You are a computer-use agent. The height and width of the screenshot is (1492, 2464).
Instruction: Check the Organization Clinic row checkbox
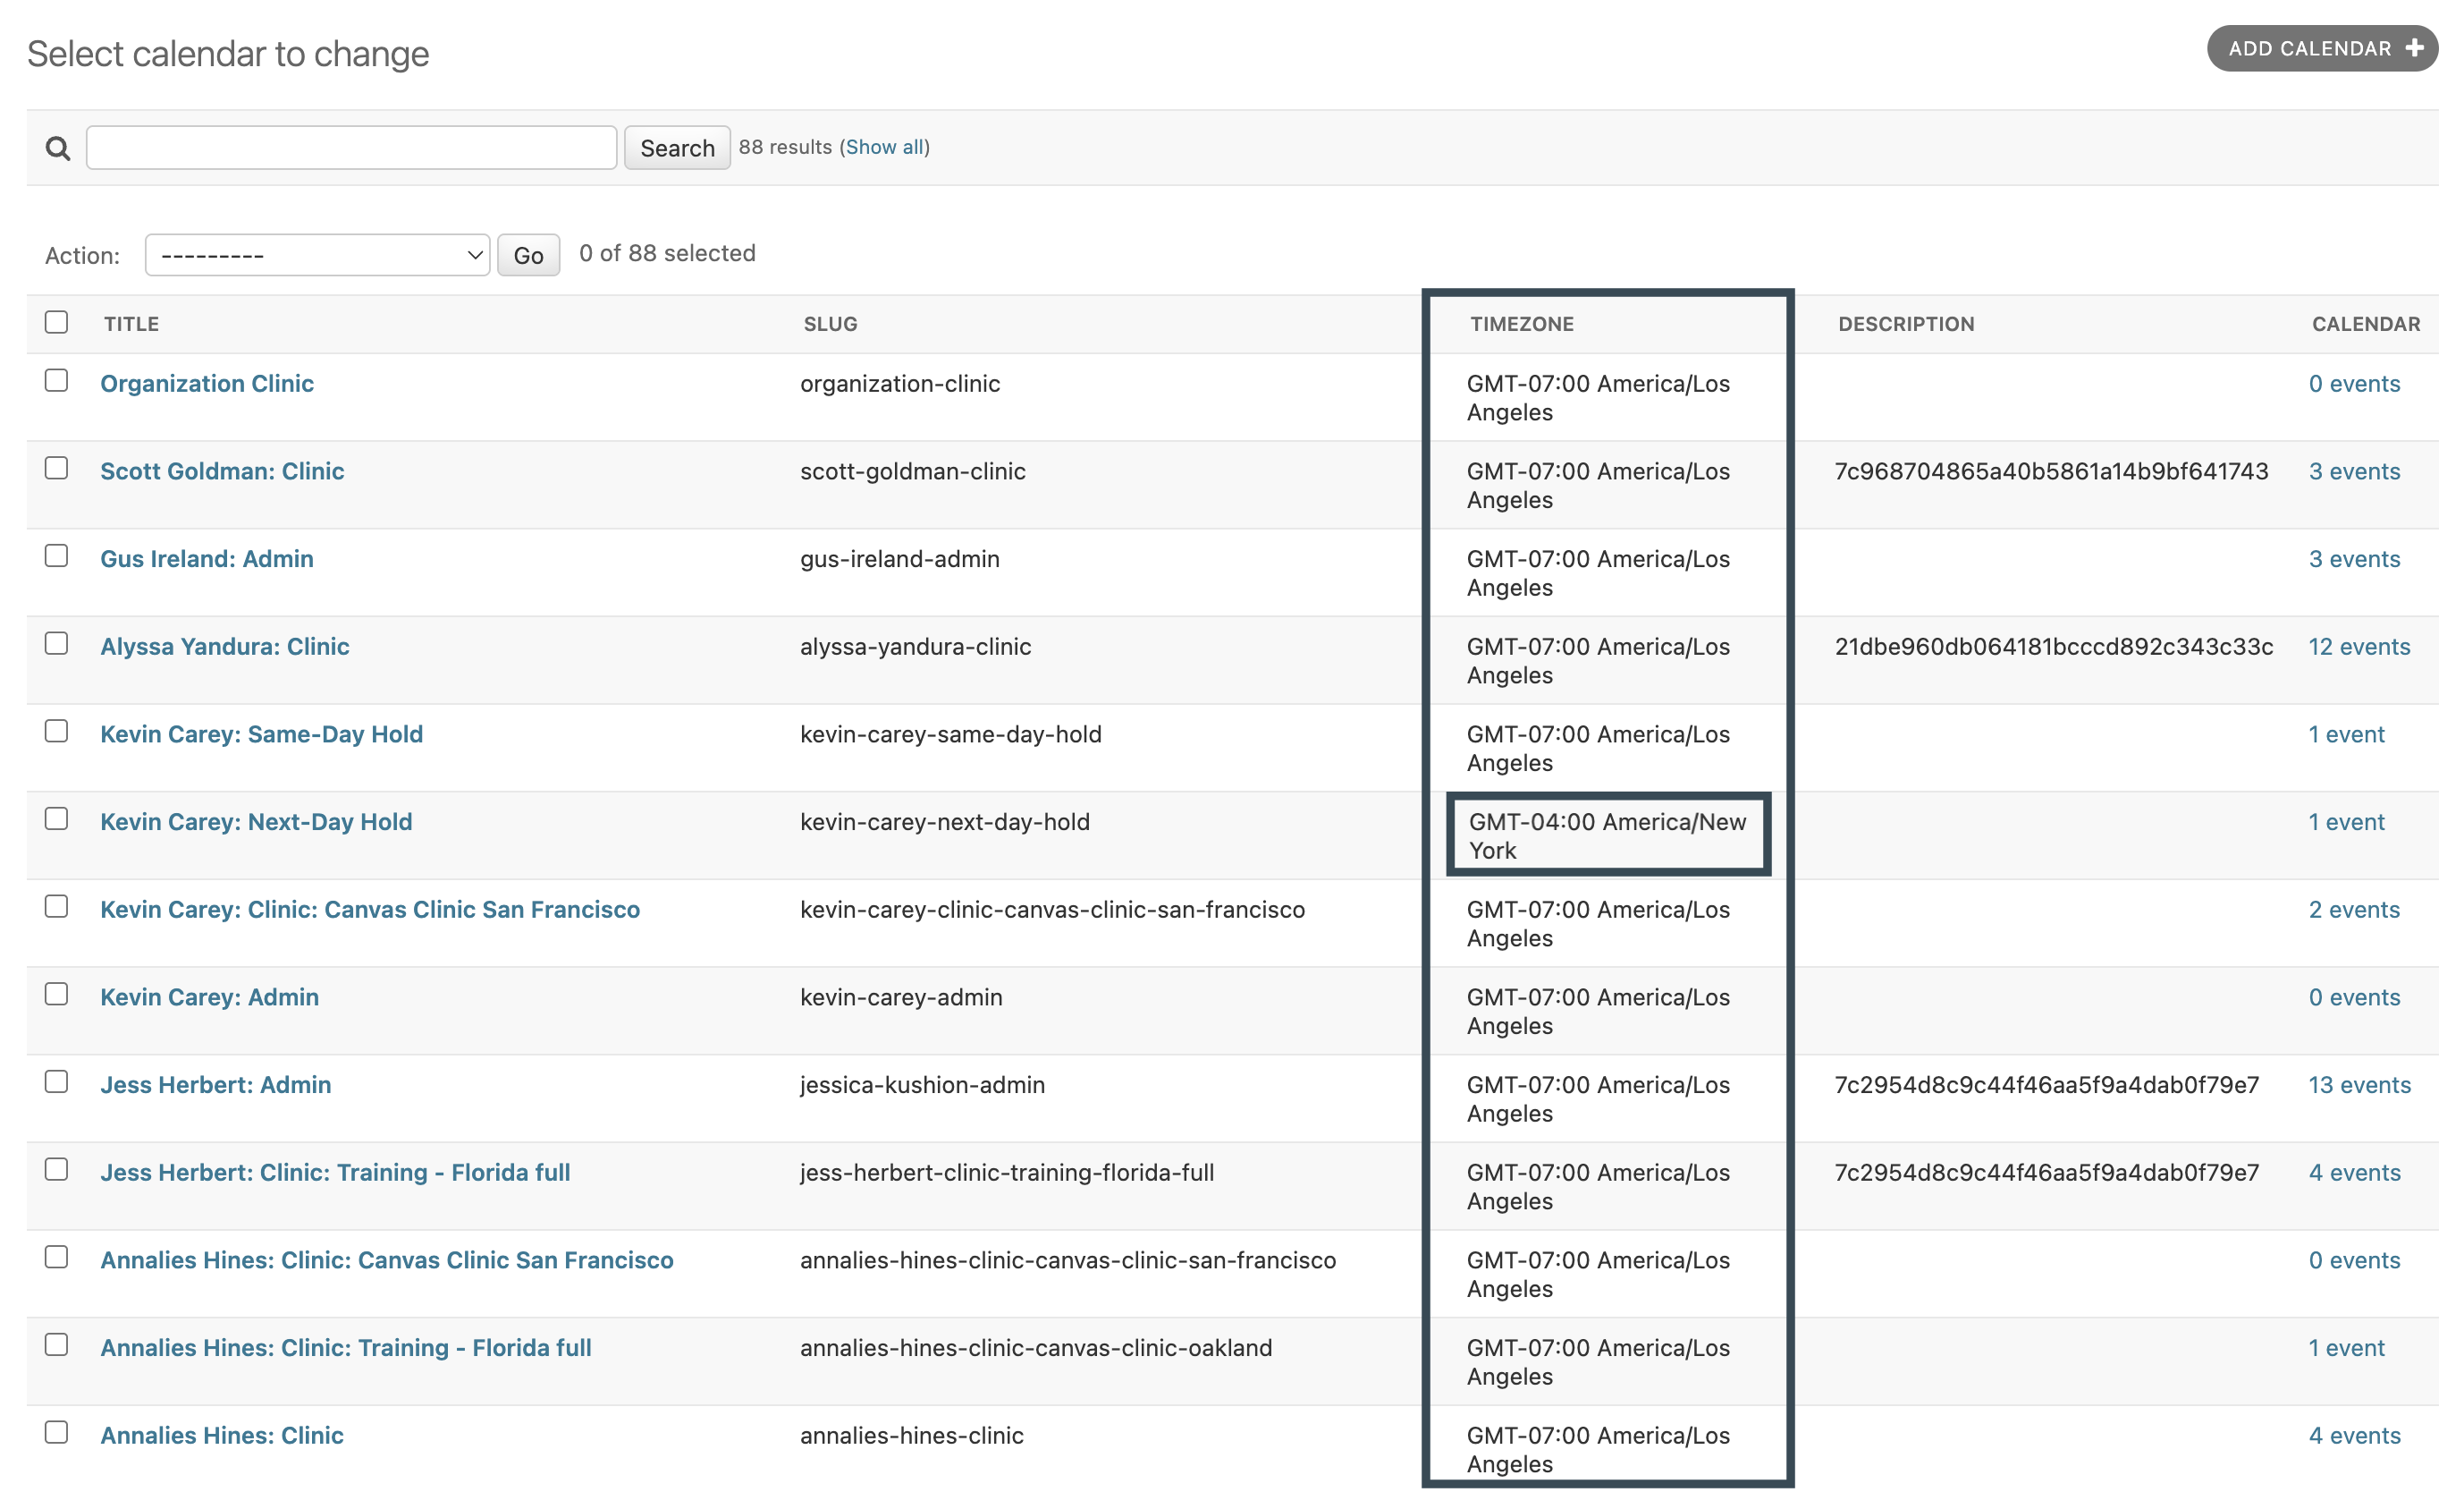pos(57,381)
